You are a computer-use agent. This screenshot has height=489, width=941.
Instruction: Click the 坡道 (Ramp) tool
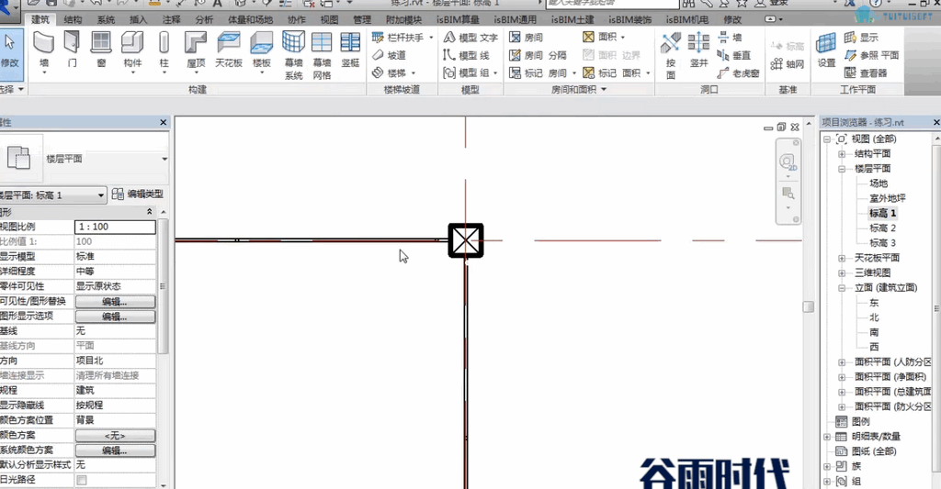pos(389,55)
